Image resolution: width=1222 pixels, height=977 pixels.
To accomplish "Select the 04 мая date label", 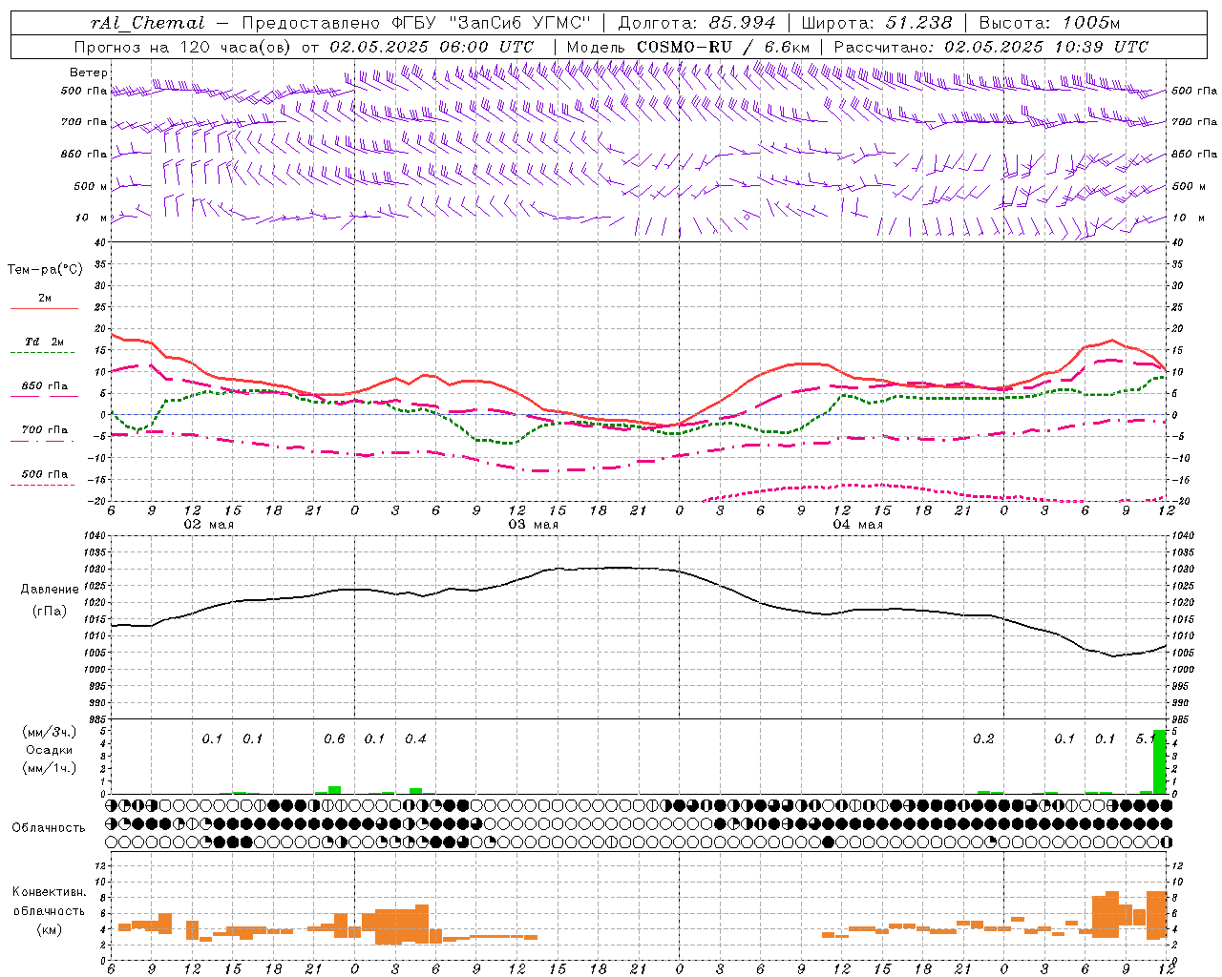I will pyautogui.click(x=858, y=525).
